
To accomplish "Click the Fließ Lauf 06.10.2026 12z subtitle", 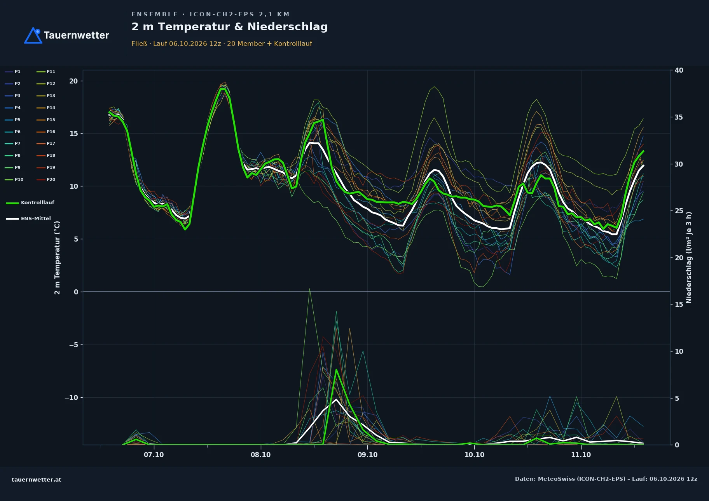I will click(x=222, y=43).
